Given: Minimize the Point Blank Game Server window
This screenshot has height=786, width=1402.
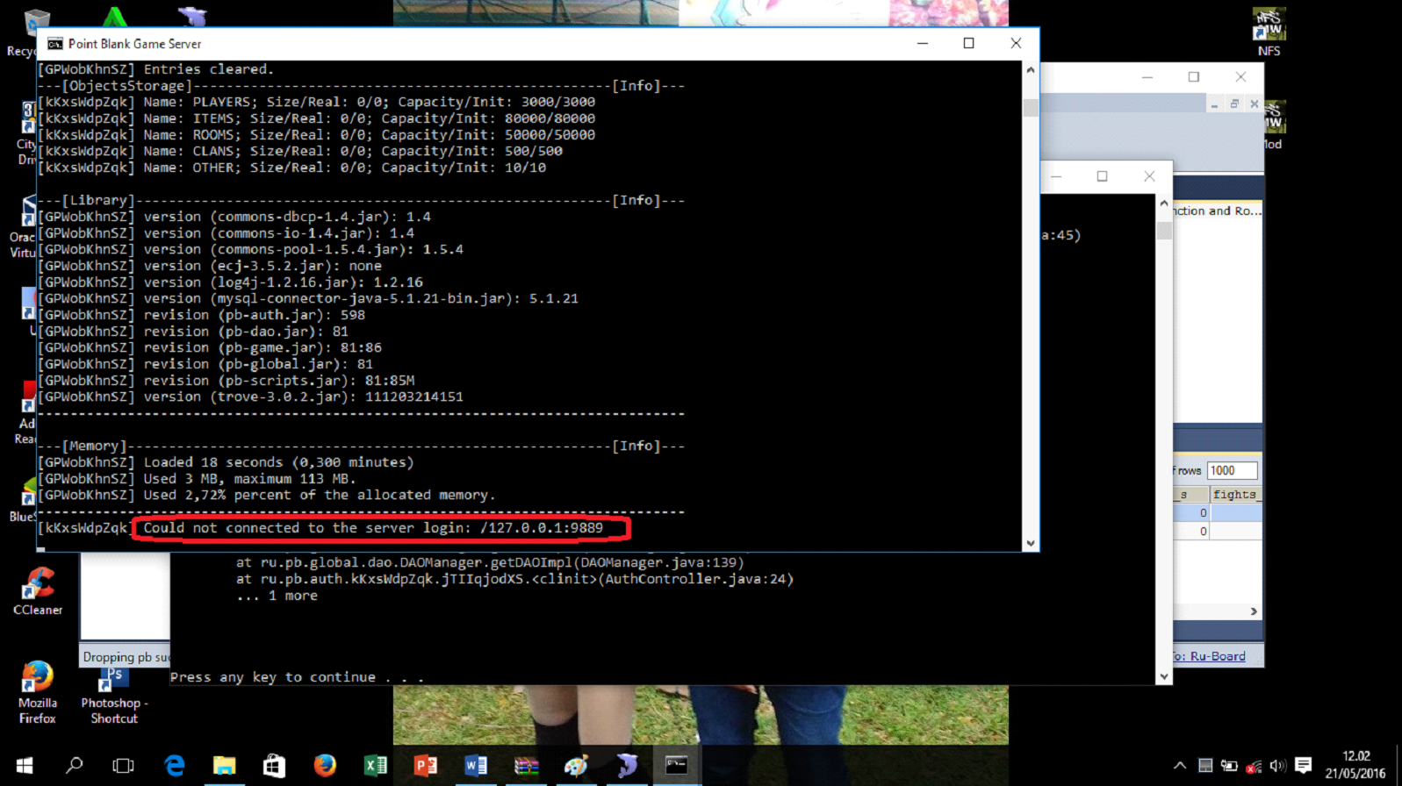Looking at the screenshot, I should click(x=923, y=43).
